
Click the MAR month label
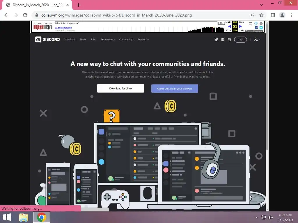point(228,22)
